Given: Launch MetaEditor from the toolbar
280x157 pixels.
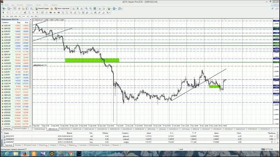Looking at the screenshot, I should (x=52, y=9).
